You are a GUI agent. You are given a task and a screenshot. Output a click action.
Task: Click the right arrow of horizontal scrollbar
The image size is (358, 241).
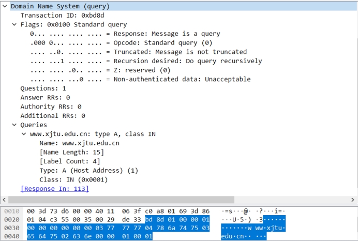(354, 200)
